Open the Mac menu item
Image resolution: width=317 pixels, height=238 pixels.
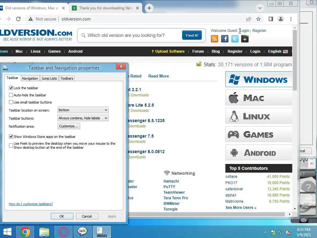[19, 51]
